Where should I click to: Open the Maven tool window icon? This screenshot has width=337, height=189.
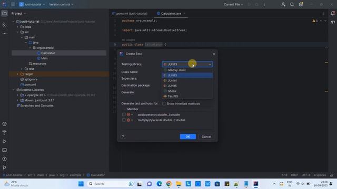click(332, 22)
